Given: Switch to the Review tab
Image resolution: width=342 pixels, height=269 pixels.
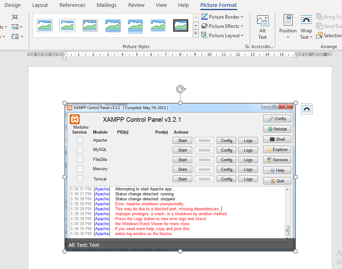Looking at the screenshot, I should click(136, 5).
